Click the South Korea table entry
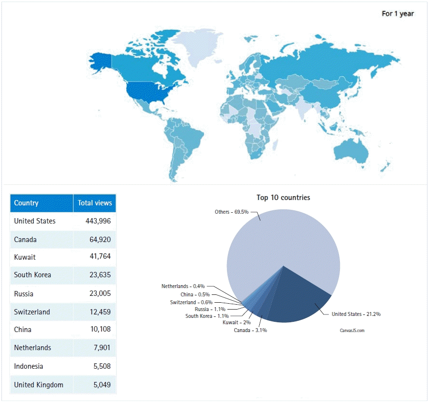Screen dimensions: 429x402 pyautogui.click(x=63, y=275)
